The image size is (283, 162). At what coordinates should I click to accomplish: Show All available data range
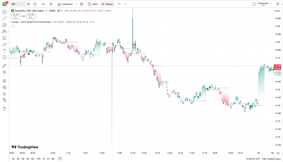point(53,159)
